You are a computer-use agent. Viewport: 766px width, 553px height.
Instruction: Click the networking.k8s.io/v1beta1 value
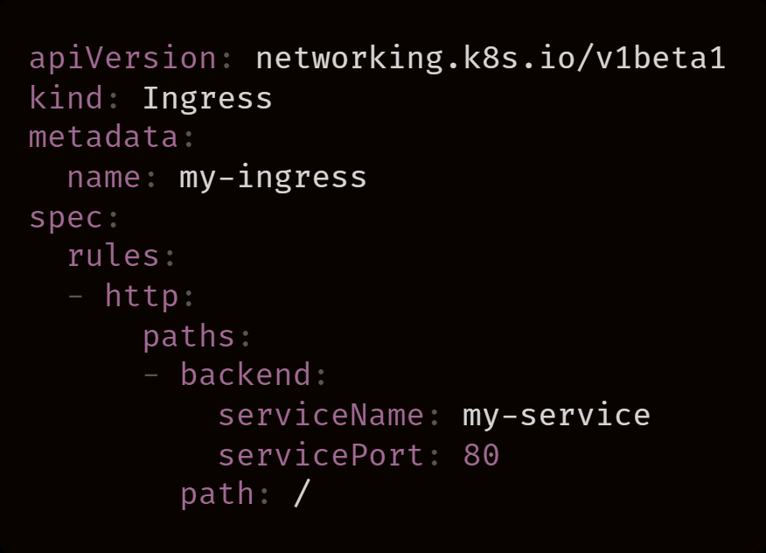490,59
